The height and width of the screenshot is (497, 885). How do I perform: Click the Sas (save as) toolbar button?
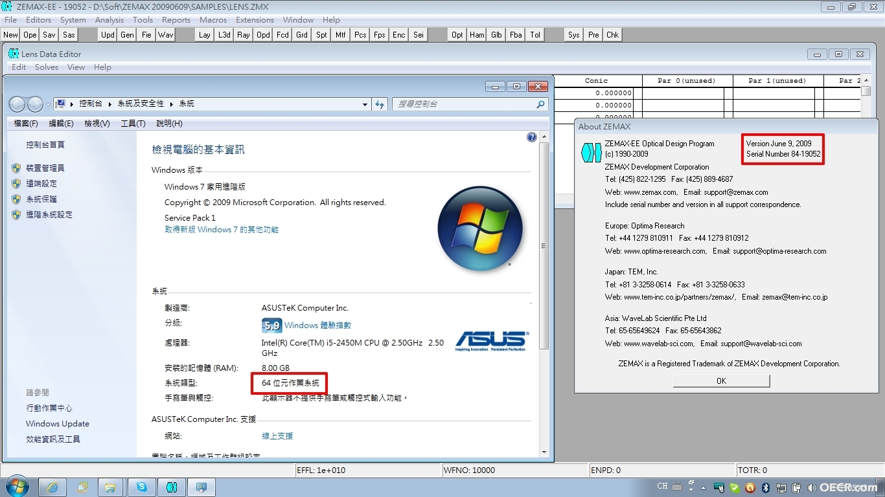click(x=69, y=35)
